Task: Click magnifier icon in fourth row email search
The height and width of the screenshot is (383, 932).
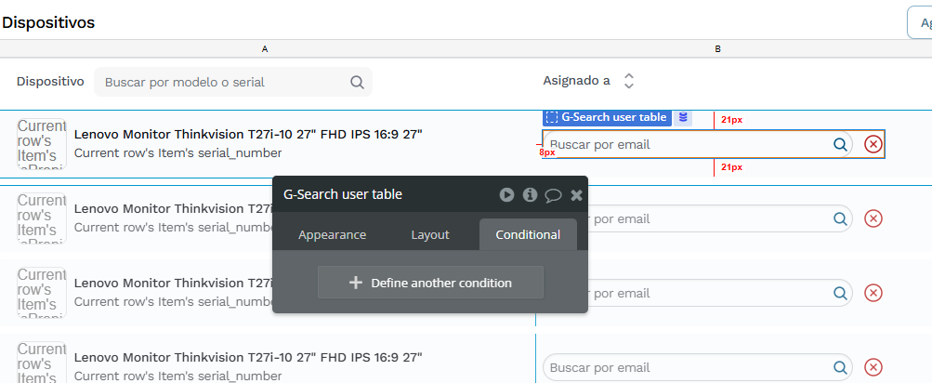Action: pyautogui.click(x=840, y=367)
